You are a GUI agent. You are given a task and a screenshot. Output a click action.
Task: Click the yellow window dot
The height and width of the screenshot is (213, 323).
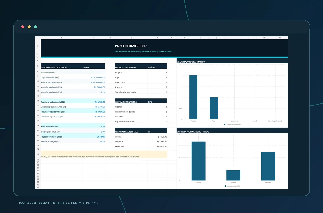click(x=29, y=27)
